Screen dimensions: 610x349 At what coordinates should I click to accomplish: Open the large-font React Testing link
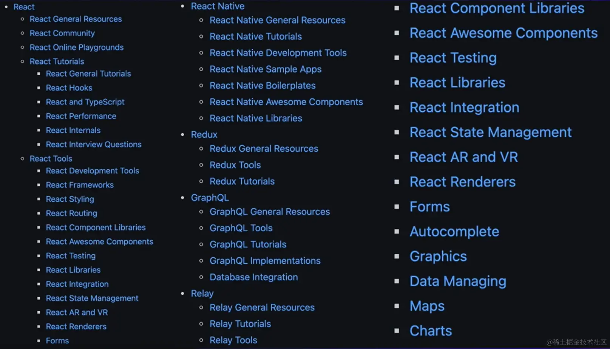[453, 58]
